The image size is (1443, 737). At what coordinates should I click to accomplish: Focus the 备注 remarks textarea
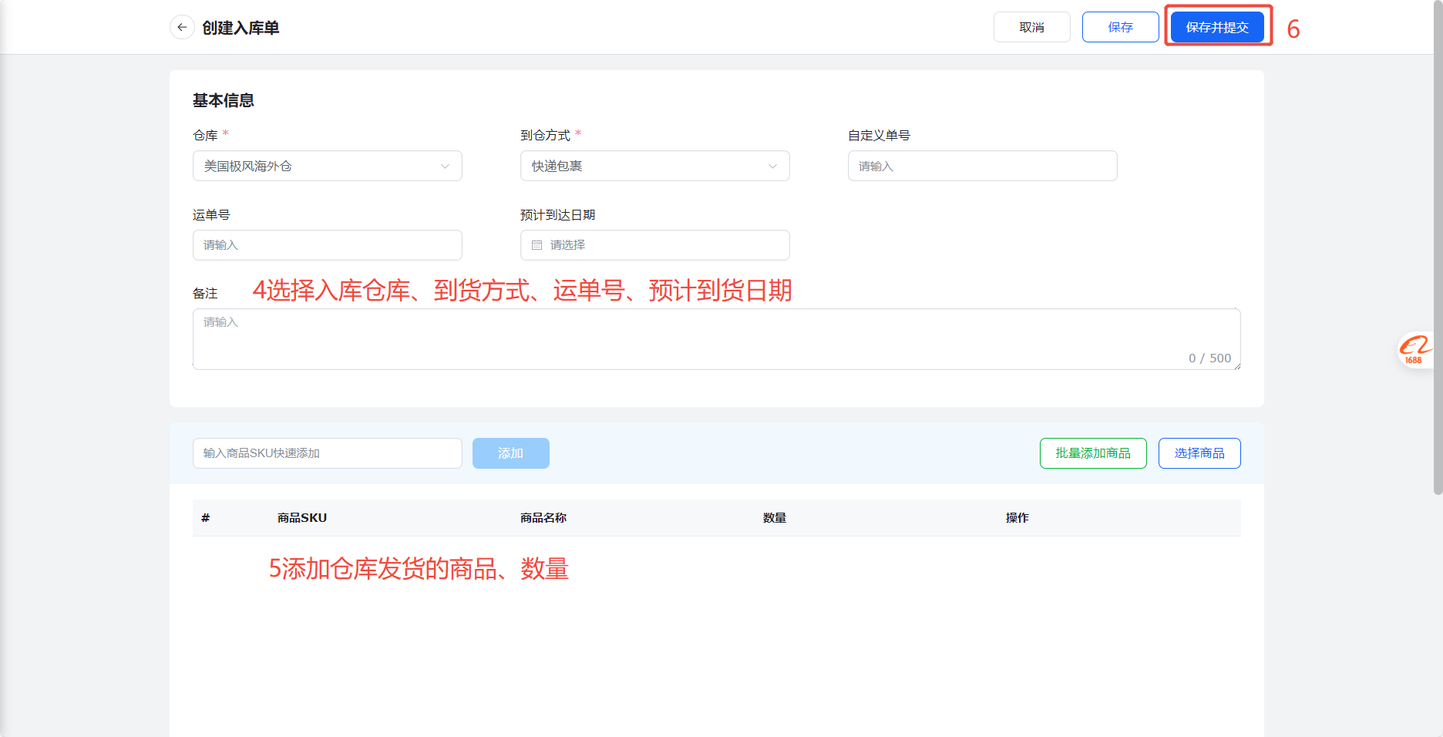pos(716,339)
